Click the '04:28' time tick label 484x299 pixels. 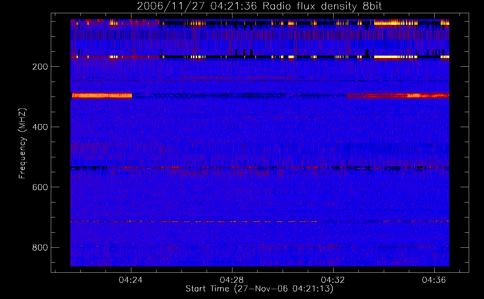click(x=232, y=280)
